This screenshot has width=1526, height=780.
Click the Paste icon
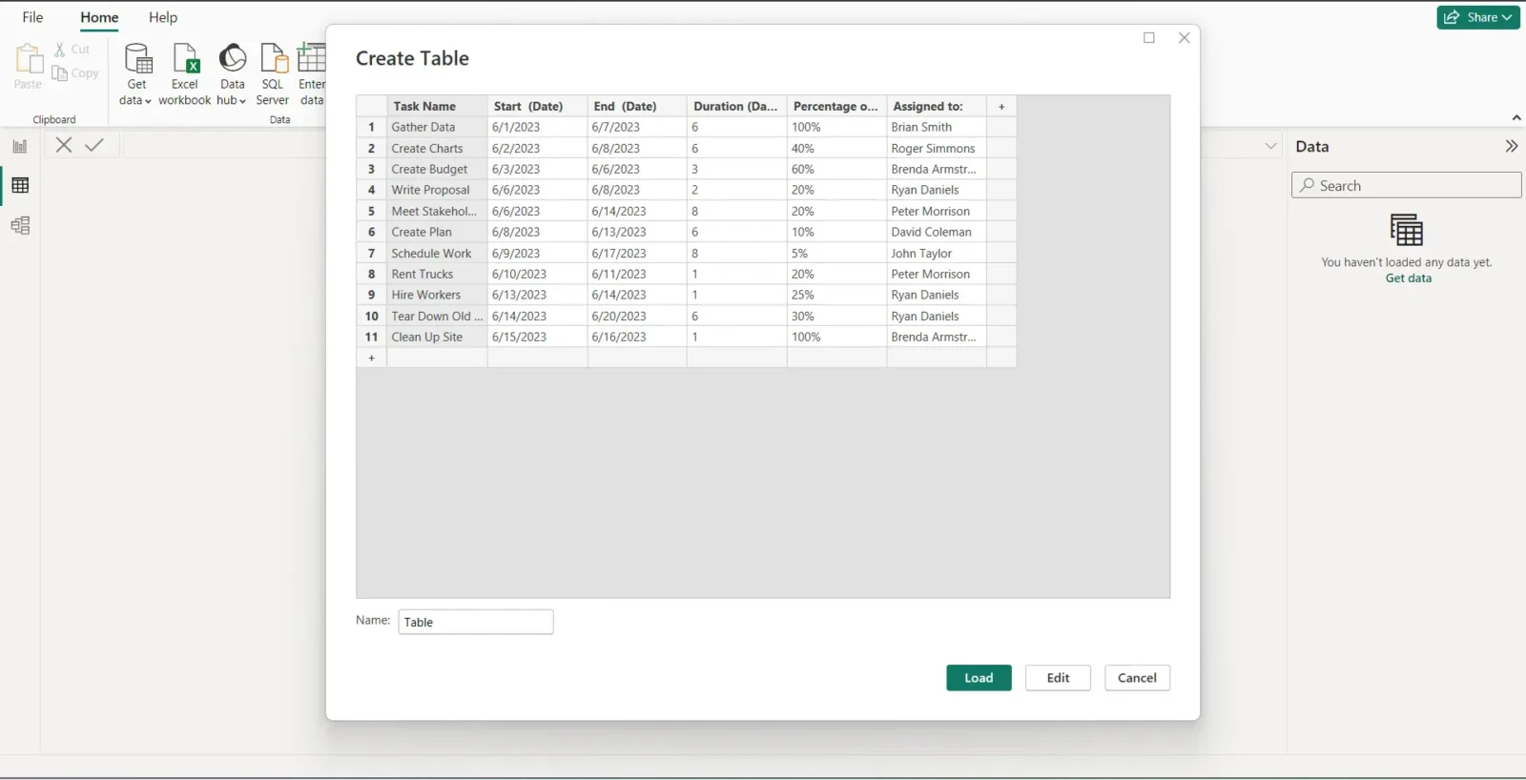tap(29, 59)
